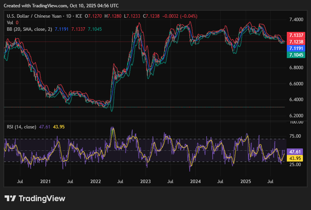Click the Created with TradingView.com header text
This screenshot has width=311, height=210.
point(61,6)
